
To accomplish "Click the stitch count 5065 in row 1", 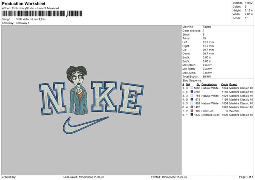I will pos(197,88).
